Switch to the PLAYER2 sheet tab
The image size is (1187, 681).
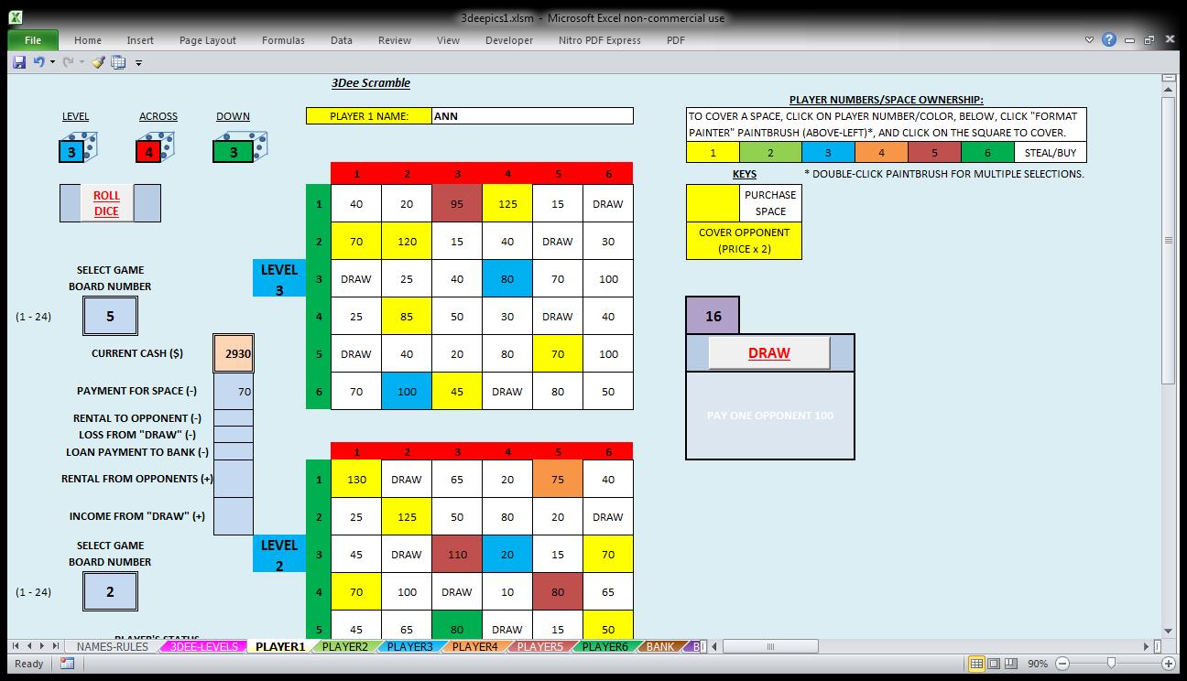click(345, 646)
